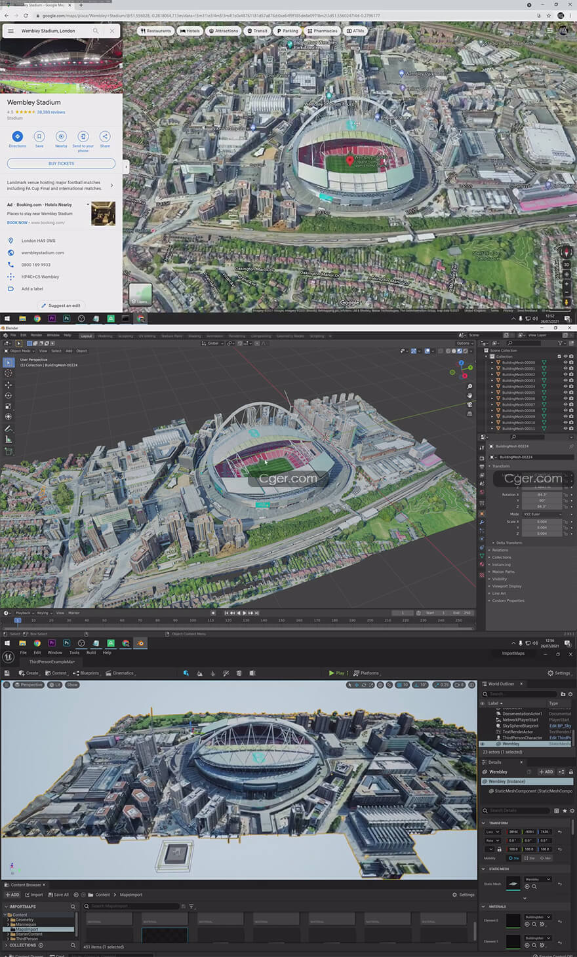Toggle visibility of Wembley in World Outliner

tap(483, 744)
